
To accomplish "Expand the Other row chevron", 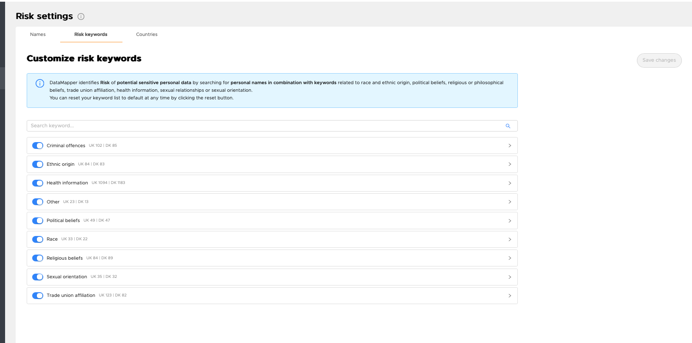I will pos(510,202).
